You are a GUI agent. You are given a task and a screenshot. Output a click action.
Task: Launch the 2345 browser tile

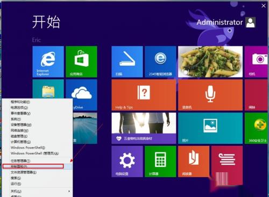click(x=160, y=62)
